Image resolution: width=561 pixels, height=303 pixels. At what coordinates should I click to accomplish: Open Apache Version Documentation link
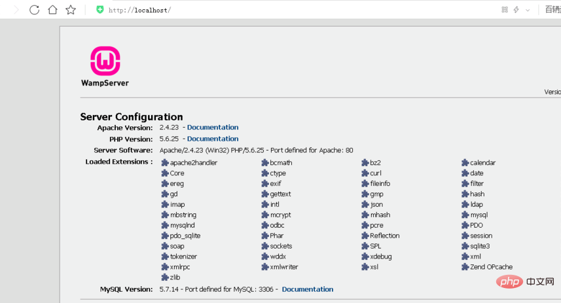click(x=213, y=128)
